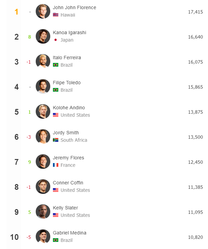Click the 17,415 points total
This screenshot has height=249, width=208.
pos(195,12)
